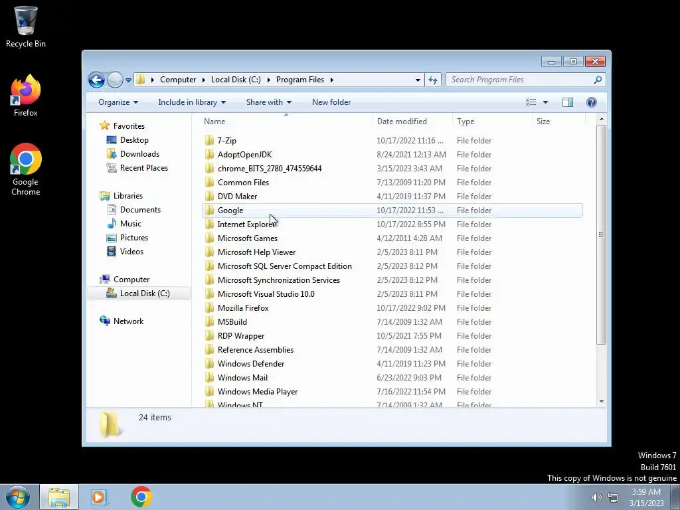Image resolution: width=680 pixels, height=510 pixels.
Task: Select the Windows Defender folder icon
Action: click(x=209, y=364)
